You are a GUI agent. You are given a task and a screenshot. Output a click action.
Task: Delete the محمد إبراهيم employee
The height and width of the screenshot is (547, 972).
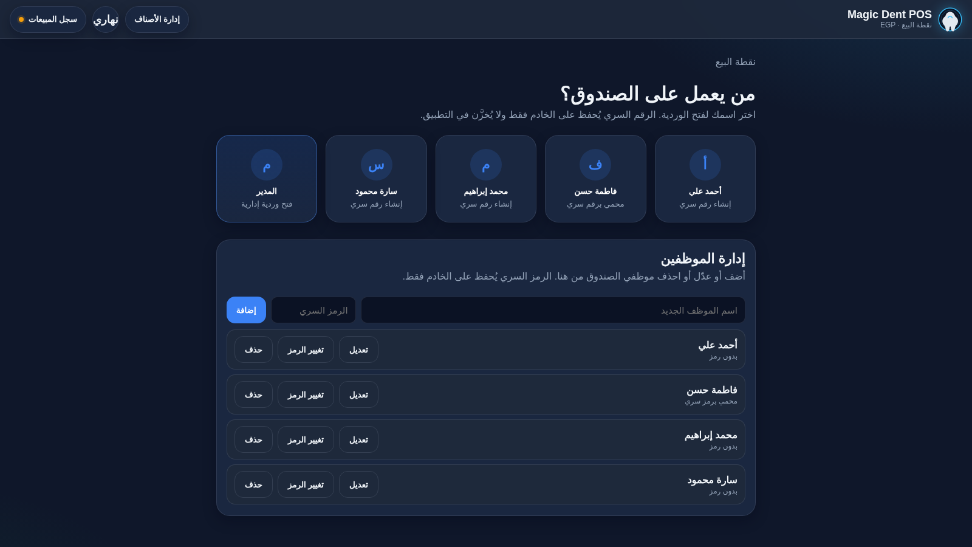coord(253,439)
